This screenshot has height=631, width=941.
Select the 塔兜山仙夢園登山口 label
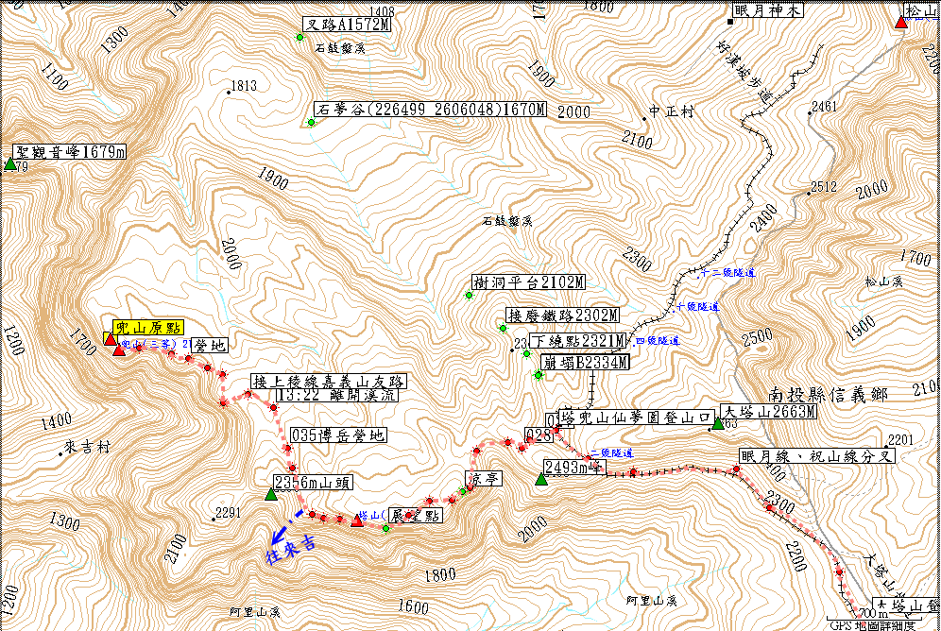636,418
